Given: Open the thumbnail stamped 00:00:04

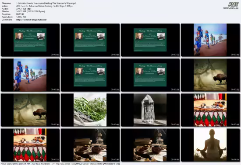Looking at the screenshot, I should 30,40.
